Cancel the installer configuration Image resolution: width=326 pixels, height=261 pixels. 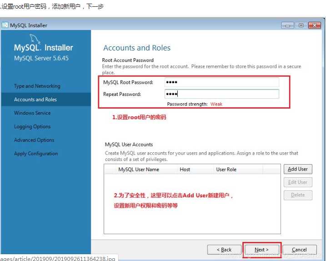pos(299,249)
